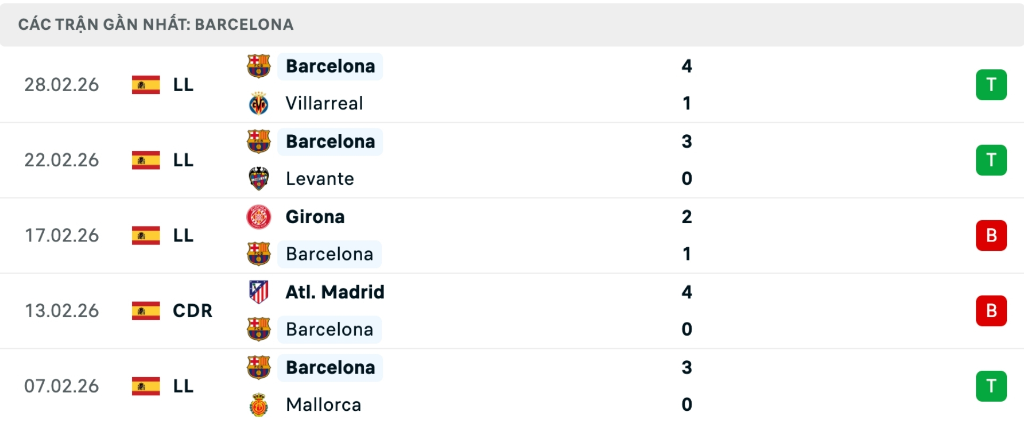Click the red B badge for the Girona loss
The image size is (1024, 422).
tap(991, 235)
